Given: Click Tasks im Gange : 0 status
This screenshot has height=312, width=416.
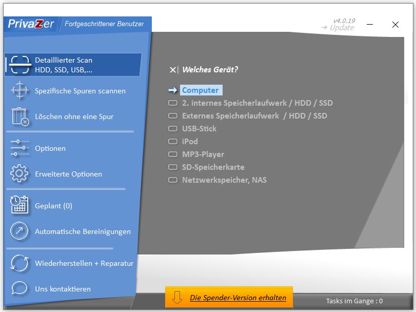Looking at the screenshot, I should 354,301.
